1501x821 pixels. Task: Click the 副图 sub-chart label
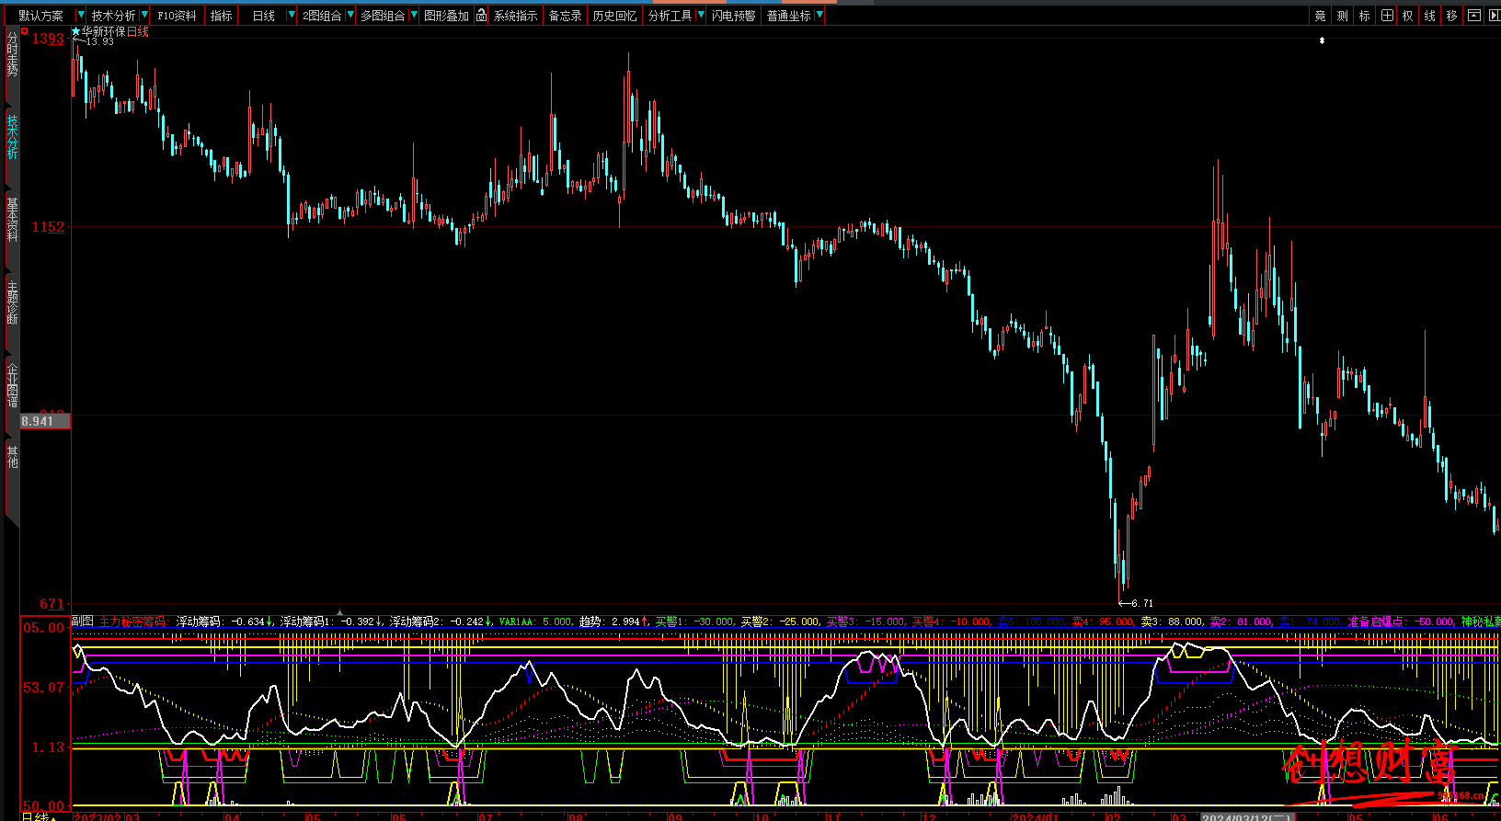[x=83, y=621]
